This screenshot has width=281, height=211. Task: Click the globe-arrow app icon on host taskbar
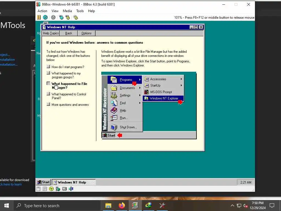point(148,206)
